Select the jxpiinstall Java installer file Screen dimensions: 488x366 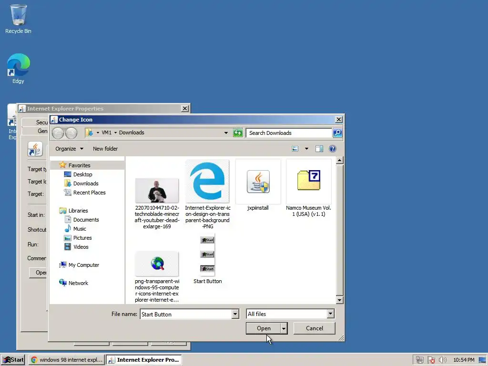click(x=258, y=185)
